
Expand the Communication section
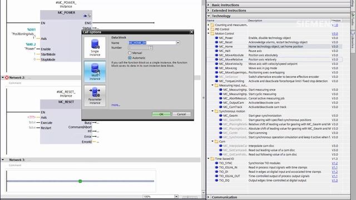[209, 197]
